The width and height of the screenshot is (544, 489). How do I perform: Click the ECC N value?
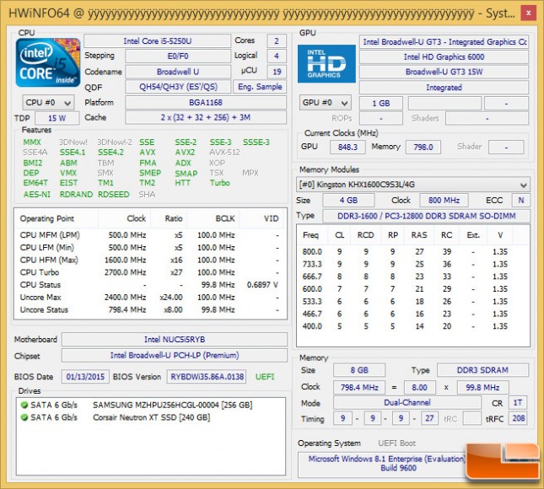pyautogui.click(x=521, y=200)
